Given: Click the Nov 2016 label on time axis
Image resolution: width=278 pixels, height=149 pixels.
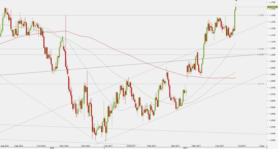Looking at the screenshot, I should pyautogui.click(x=64, y=146).
